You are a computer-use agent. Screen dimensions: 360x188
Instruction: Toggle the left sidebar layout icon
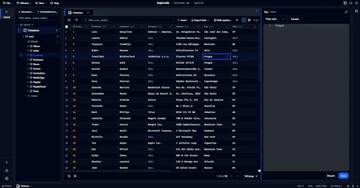pyautogui.click(x=345, y=3)
